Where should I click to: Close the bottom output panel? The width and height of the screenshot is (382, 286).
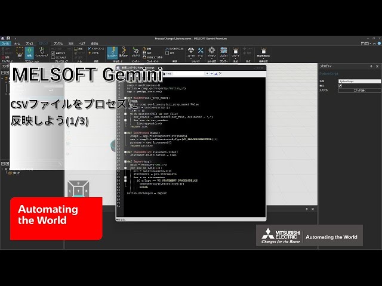(x=313, y=209)
